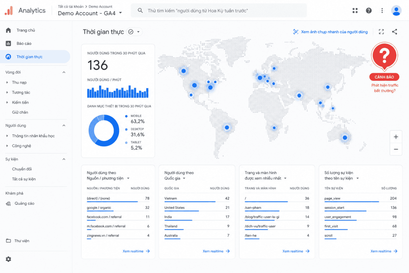Expand the Thu nạp tree item
The width and height of the screenshot is (409, 273).
[7, 82]
